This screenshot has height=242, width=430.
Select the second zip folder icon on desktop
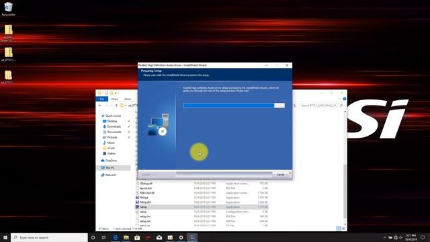pos(8,54)
